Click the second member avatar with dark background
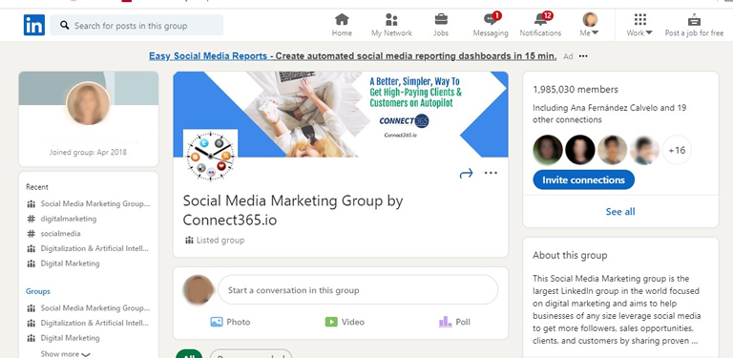Viewport: 733px width, 358px height. [x=579, y=150]
